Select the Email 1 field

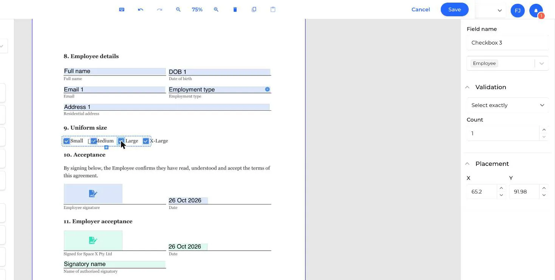[115, 90]
